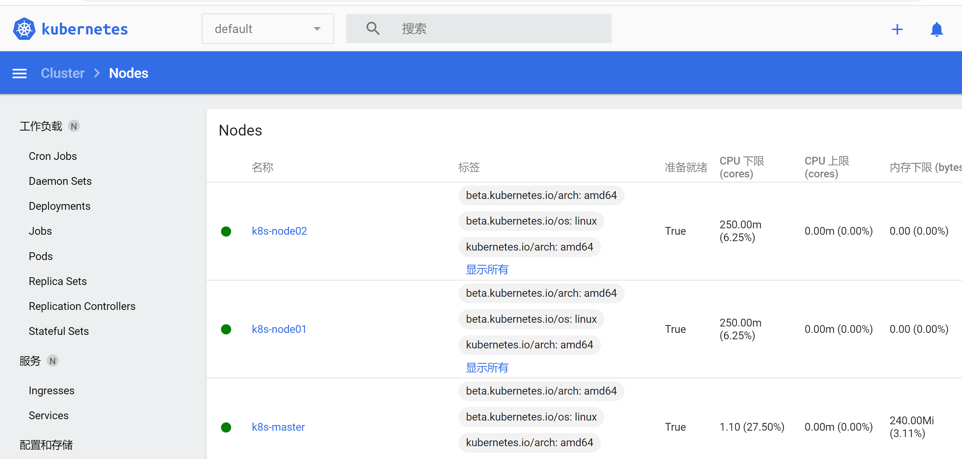This screenshot has width=962, height=459.
Task: Open the k8s-node02 node link
Action: 279,231
